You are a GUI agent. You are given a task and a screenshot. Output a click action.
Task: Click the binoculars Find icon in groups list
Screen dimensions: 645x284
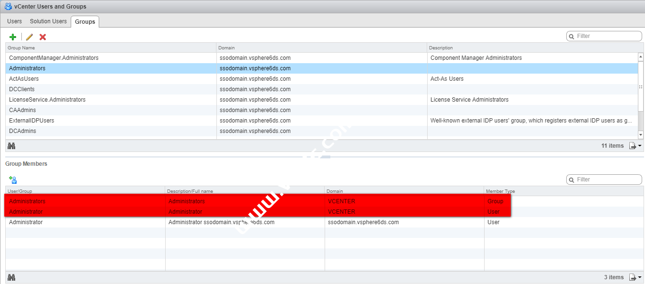[12, 146]
